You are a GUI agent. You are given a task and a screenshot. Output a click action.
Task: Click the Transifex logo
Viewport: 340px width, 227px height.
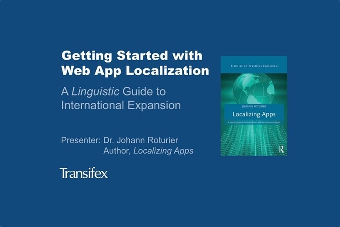coord(84,173)
